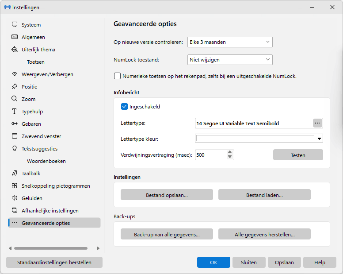Open Lettertype kleur dropdown arrow

pyautogui.click(x=320, y=139)
